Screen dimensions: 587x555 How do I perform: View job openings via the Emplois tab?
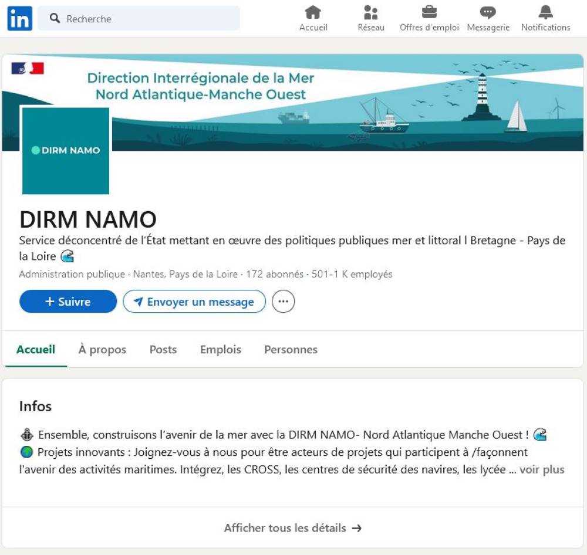220,349
